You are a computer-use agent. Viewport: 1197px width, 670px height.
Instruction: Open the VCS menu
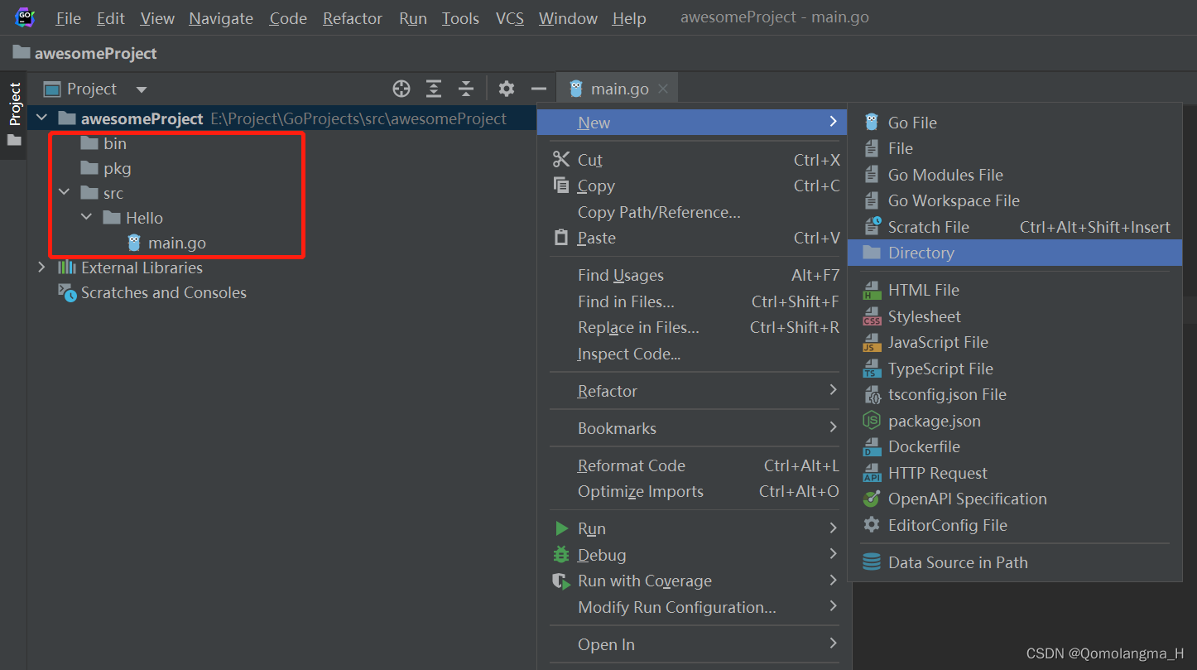pos(510,18)
